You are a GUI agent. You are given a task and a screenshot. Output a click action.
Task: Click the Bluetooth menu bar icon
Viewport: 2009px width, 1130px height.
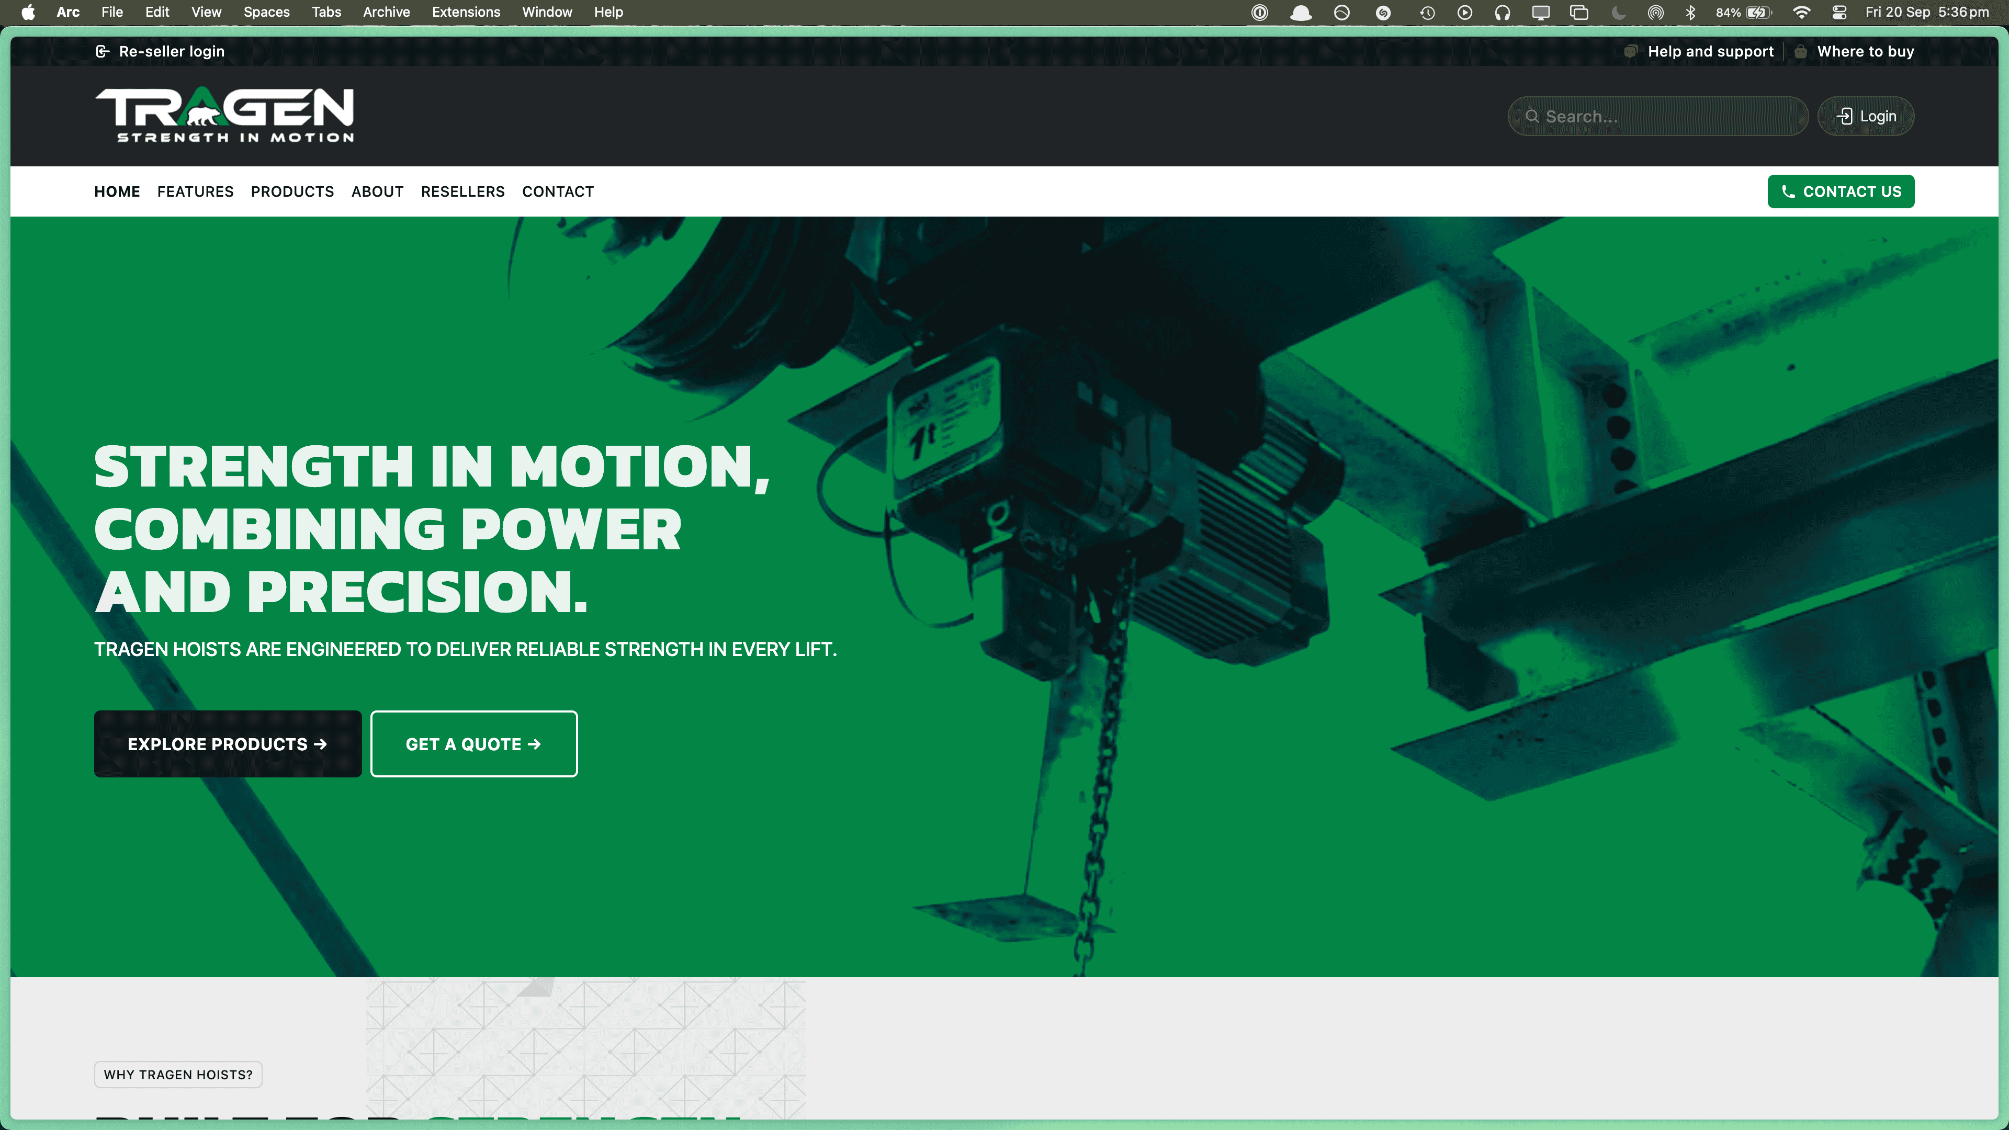pyautogui.click(x=1690, y=12)
